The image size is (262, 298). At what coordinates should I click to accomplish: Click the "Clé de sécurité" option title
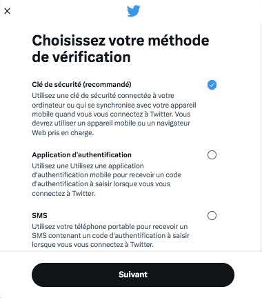(x=57, y=84)
